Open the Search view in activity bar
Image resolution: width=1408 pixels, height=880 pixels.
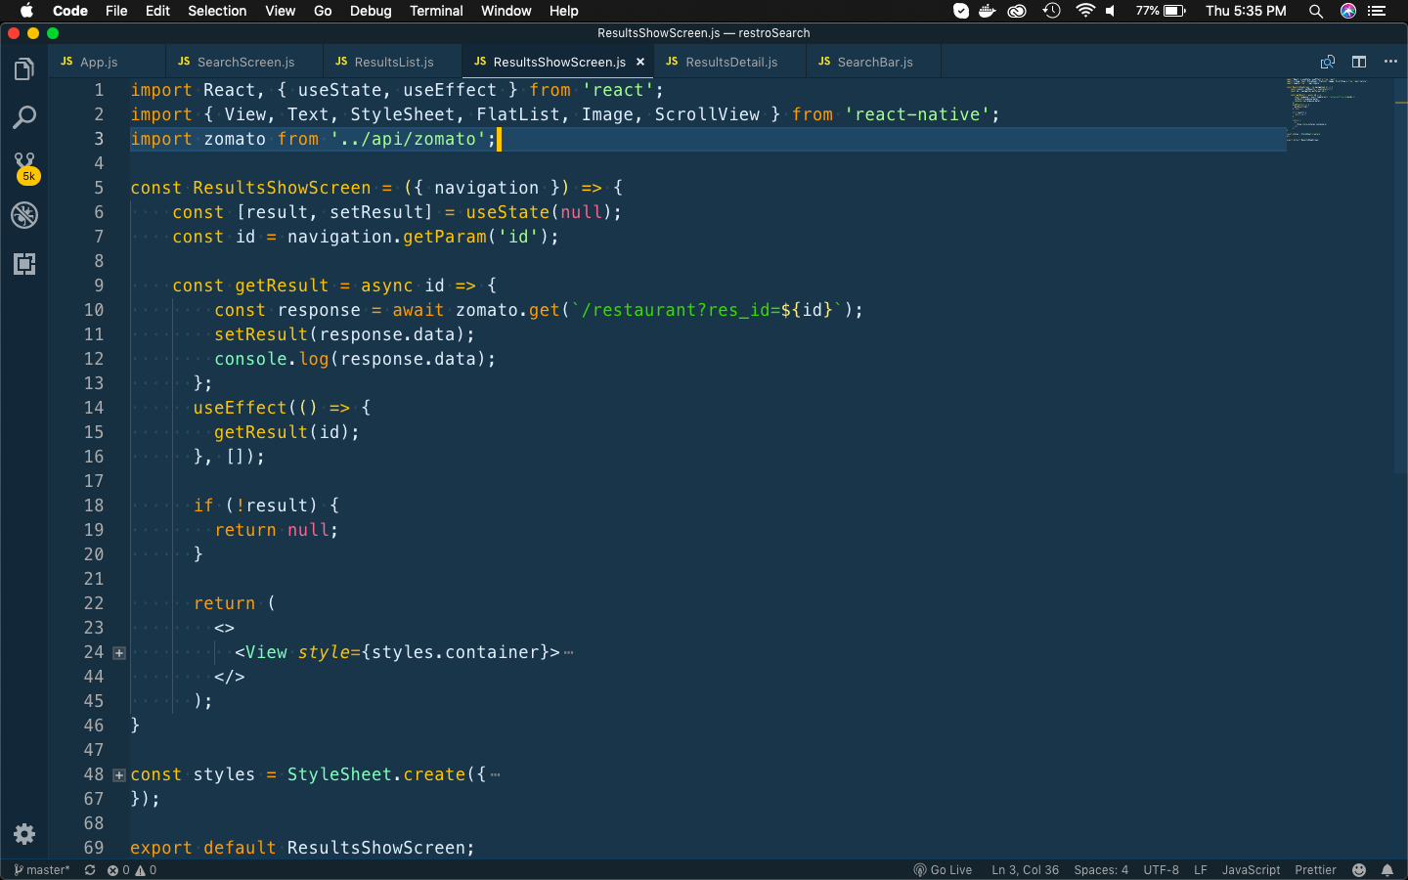24,118
